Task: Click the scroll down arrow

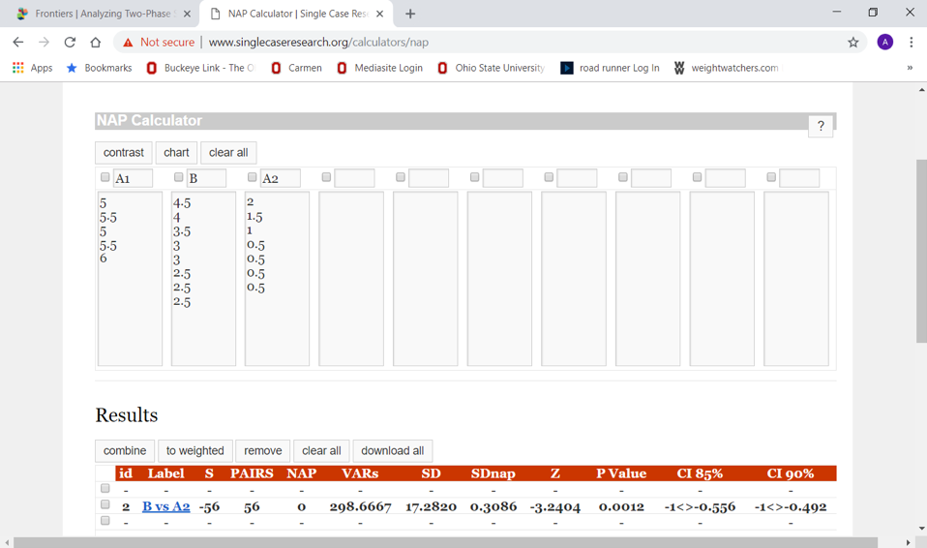Action: coord(921,528)
